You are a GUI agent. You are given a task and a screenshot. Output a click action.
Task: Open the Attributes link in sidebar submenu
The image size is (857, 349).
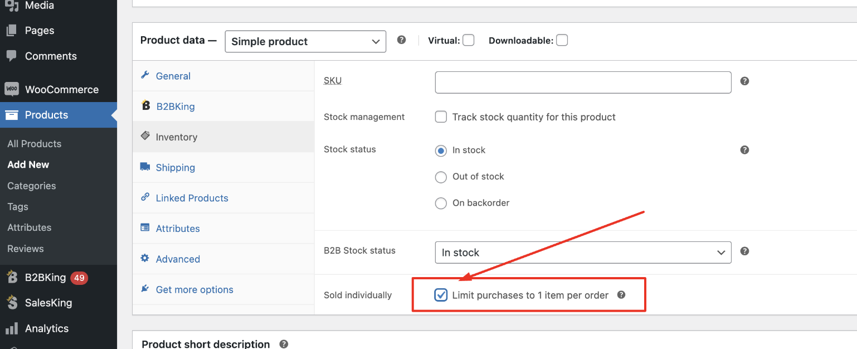pyautogui.click(x=30, y=227)
